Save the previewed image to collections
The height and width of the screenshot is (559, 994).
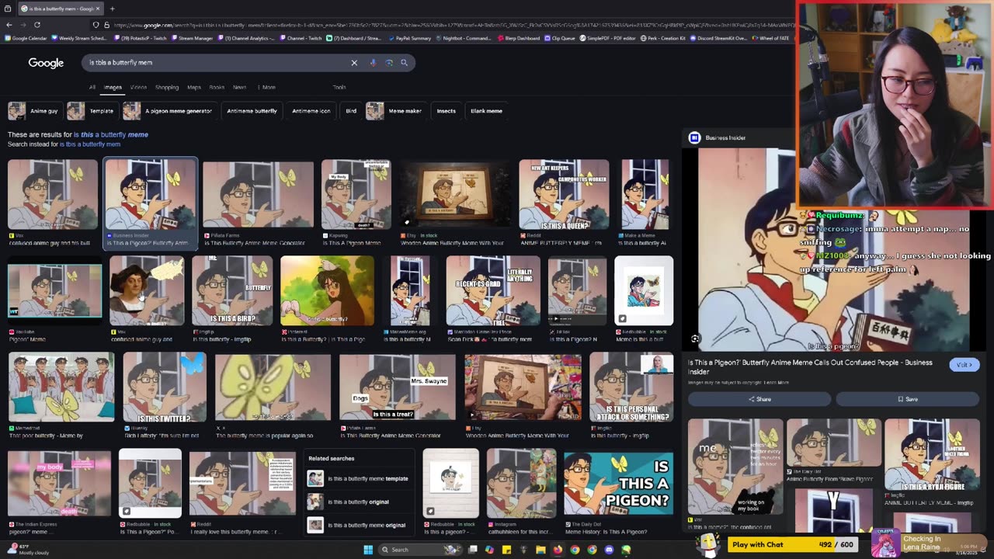coord(907,399)
